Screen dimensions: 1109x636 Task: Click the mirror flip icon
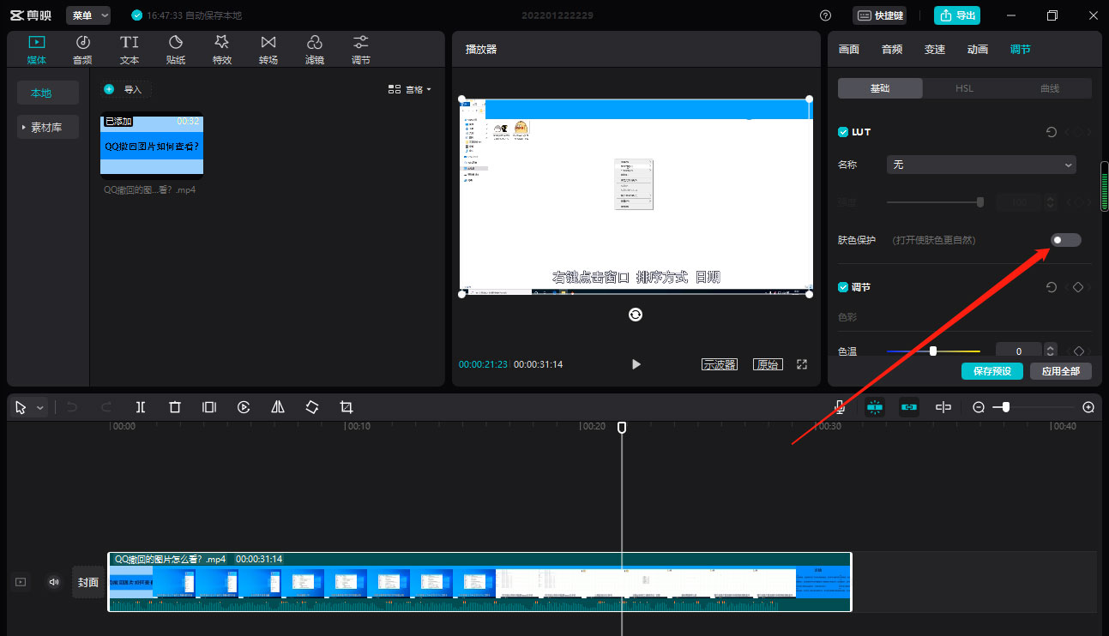click(278, 407)
